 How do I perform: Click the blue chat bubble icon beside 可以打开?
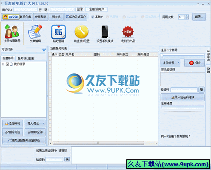(x=44, y=49)
